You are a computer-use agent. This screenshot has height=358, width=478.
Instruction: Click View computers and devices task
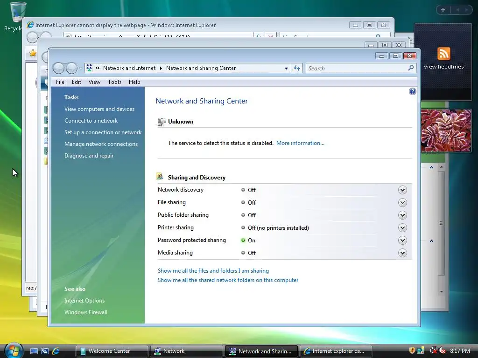point(99,109)
